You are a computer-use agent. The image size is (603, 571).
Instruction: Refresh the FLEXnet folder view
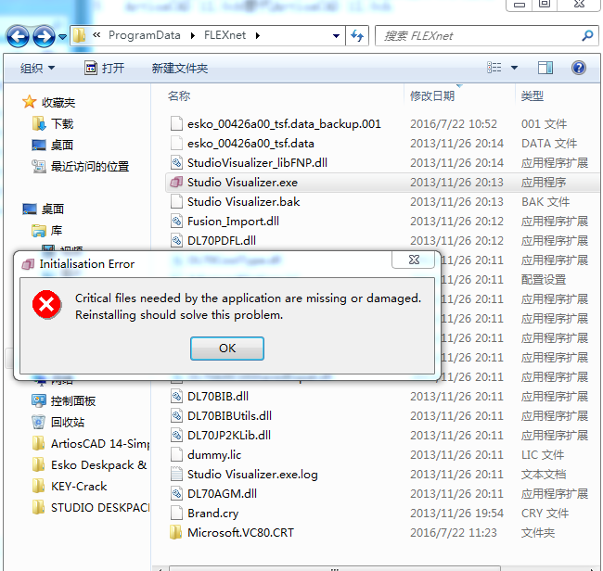357,36
